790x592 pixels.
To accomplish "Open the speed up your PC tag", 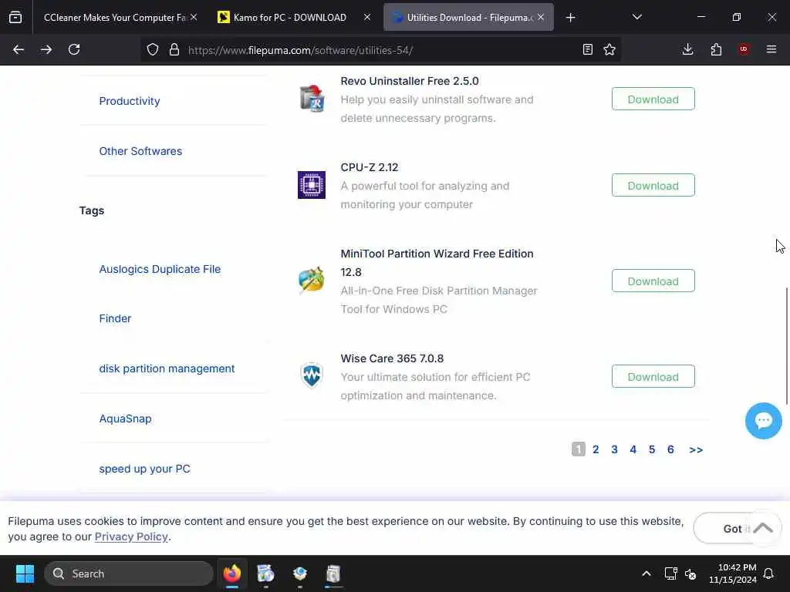I will click(144, 469).
